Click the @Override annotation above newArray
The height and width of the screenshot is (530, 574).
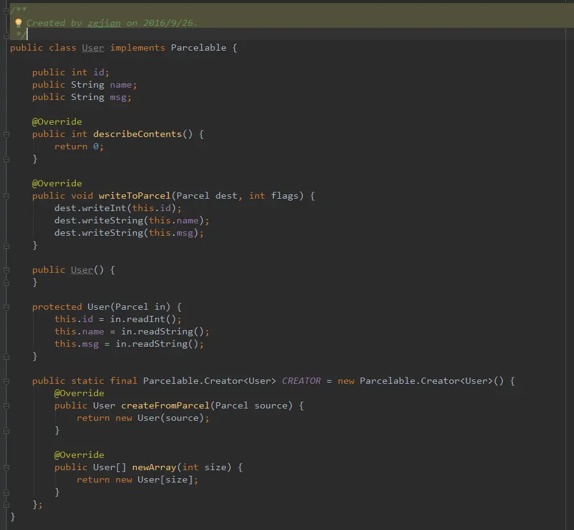click(79, 455)
